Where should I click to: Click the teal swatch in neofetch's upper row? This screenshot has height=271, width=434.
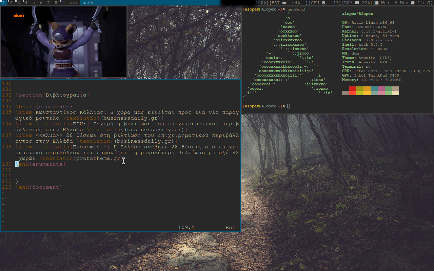click(x=374, y=89)
